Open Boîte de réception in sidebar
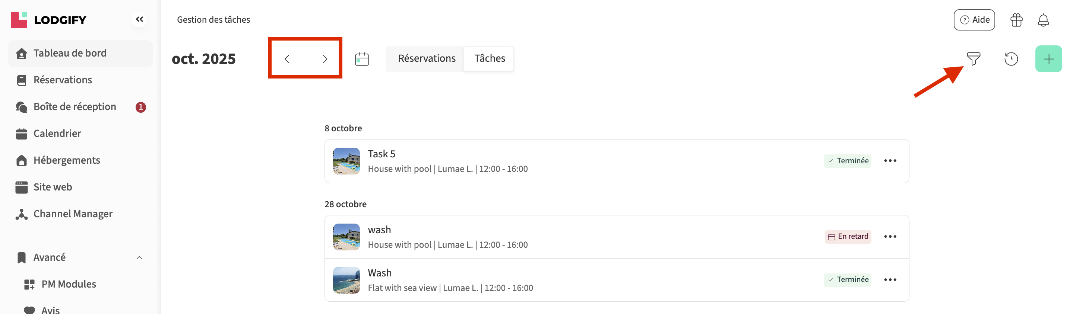 point(75,107)
